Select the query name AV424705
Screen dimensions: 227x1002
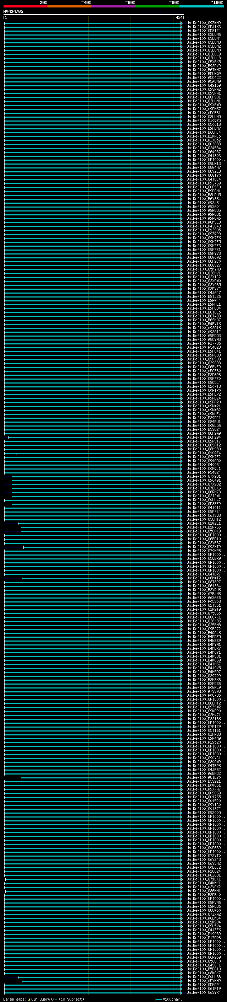click(13, 11)
